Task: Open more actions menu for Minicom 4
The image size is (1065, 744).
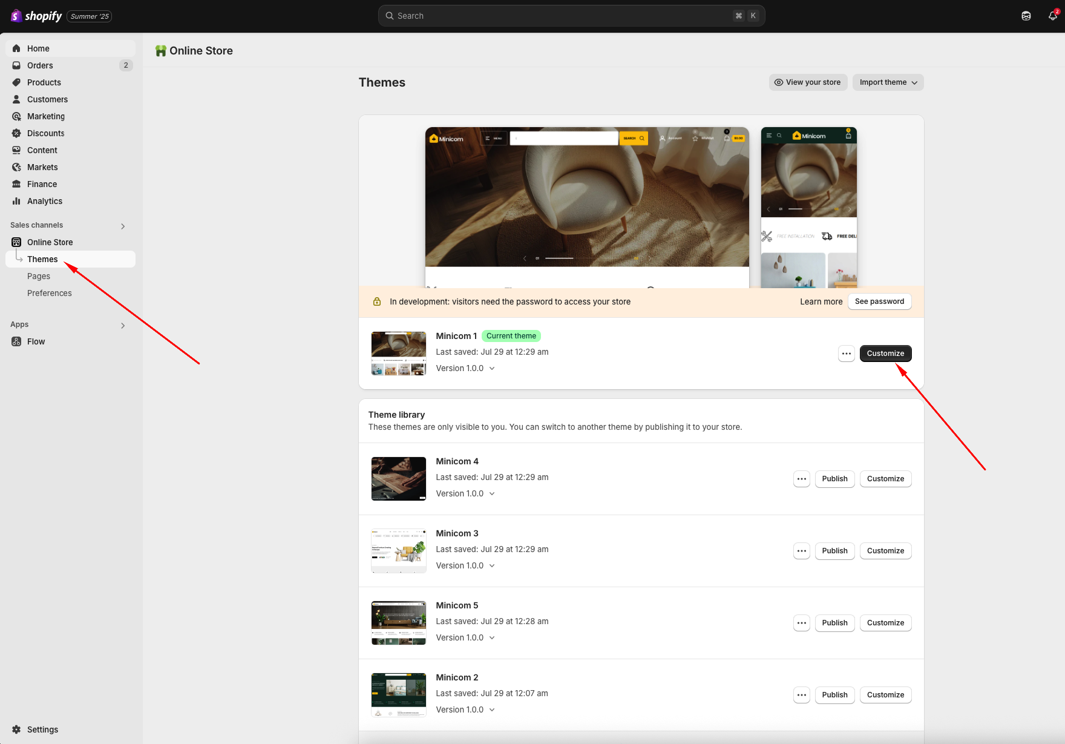Action: click(x=801, y=479)
